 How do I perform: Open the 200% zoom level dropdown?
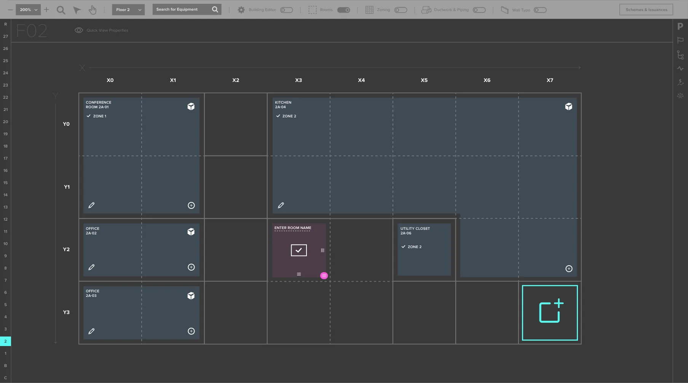(29, 10)
